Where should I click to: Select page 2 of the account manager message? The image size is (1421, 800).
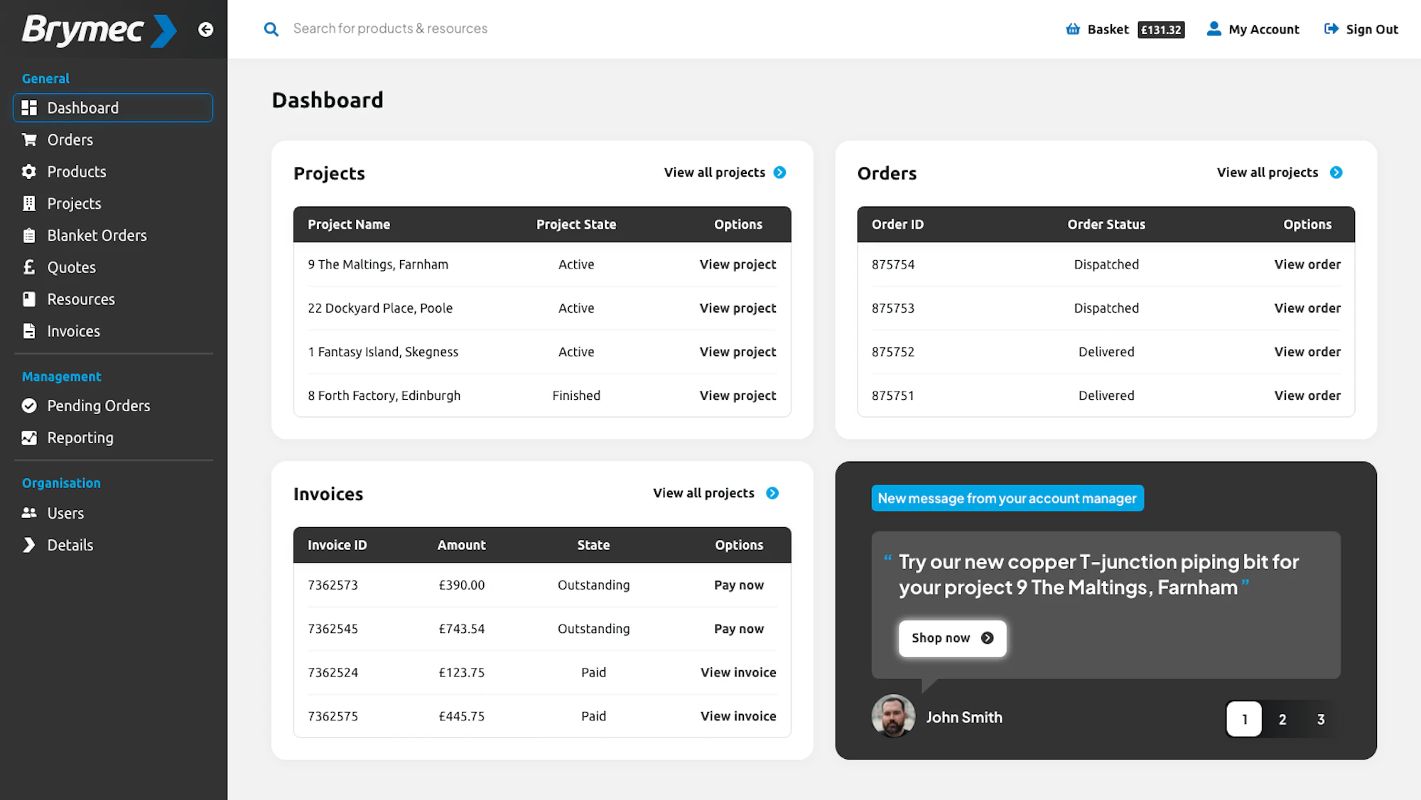coord(1282,719)
